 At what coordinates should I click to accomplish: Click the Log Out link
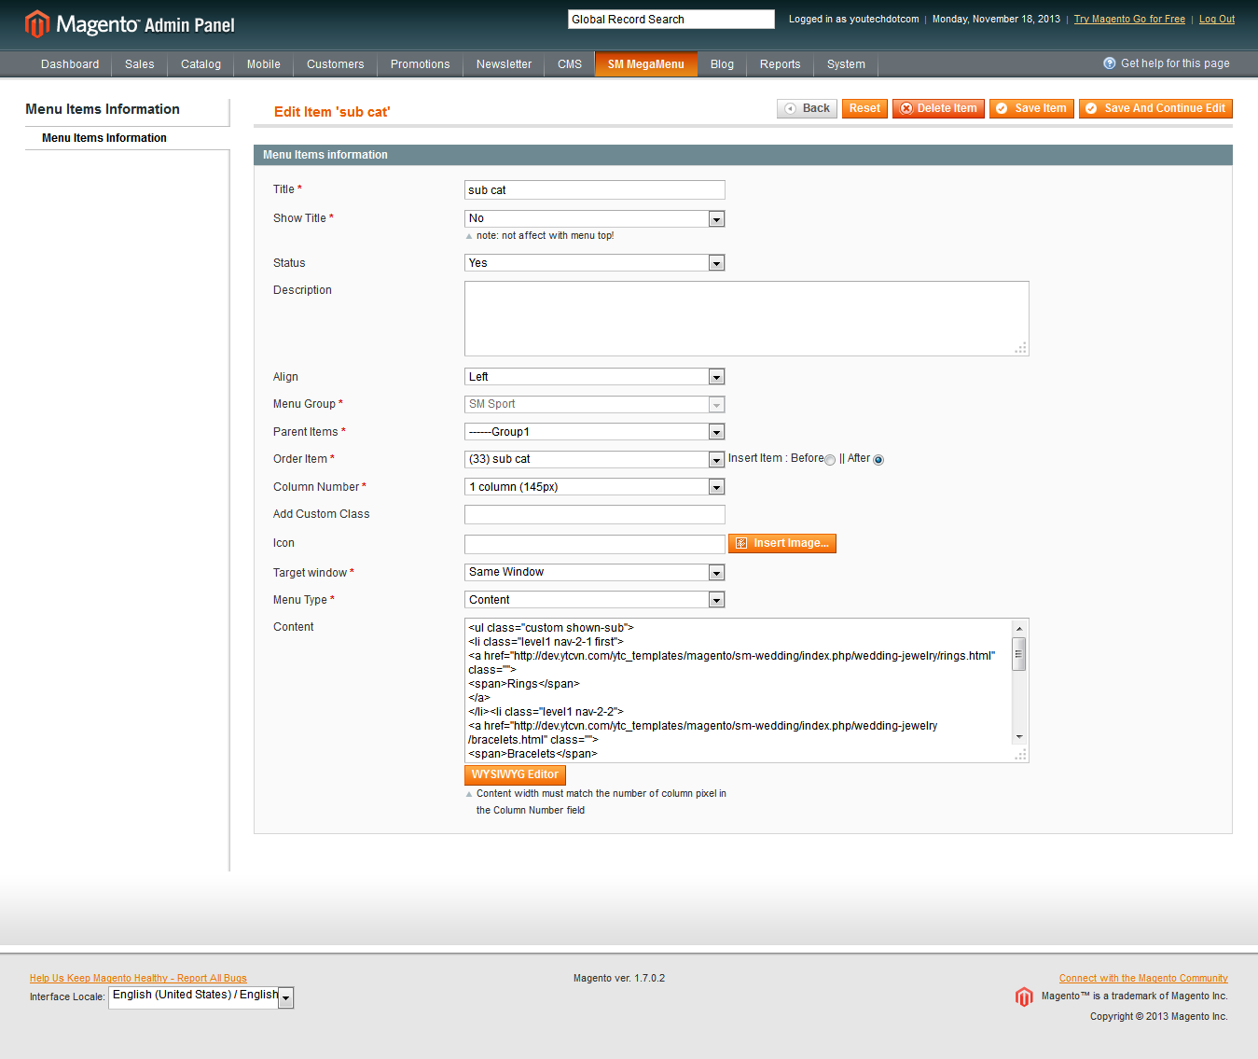(x=1217, y=19)
